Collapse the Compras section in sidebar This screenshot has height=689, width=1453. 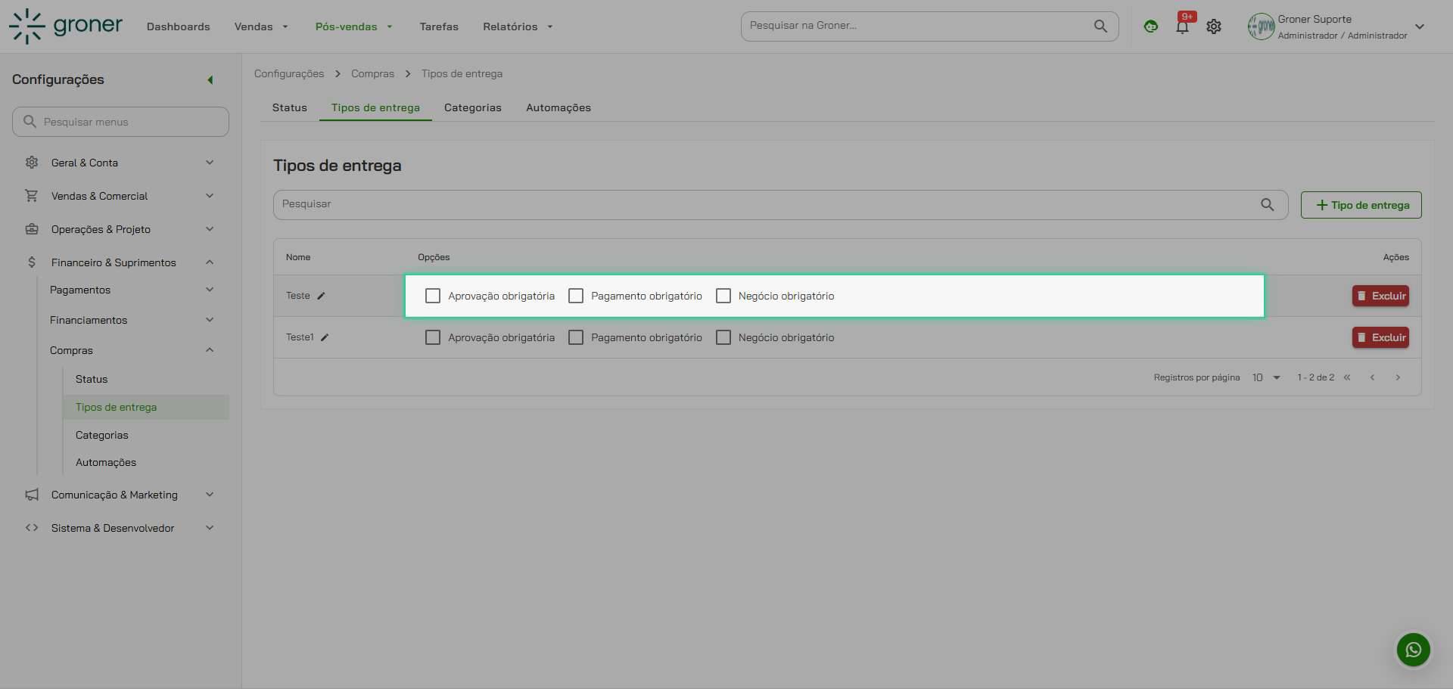point(210,349)
